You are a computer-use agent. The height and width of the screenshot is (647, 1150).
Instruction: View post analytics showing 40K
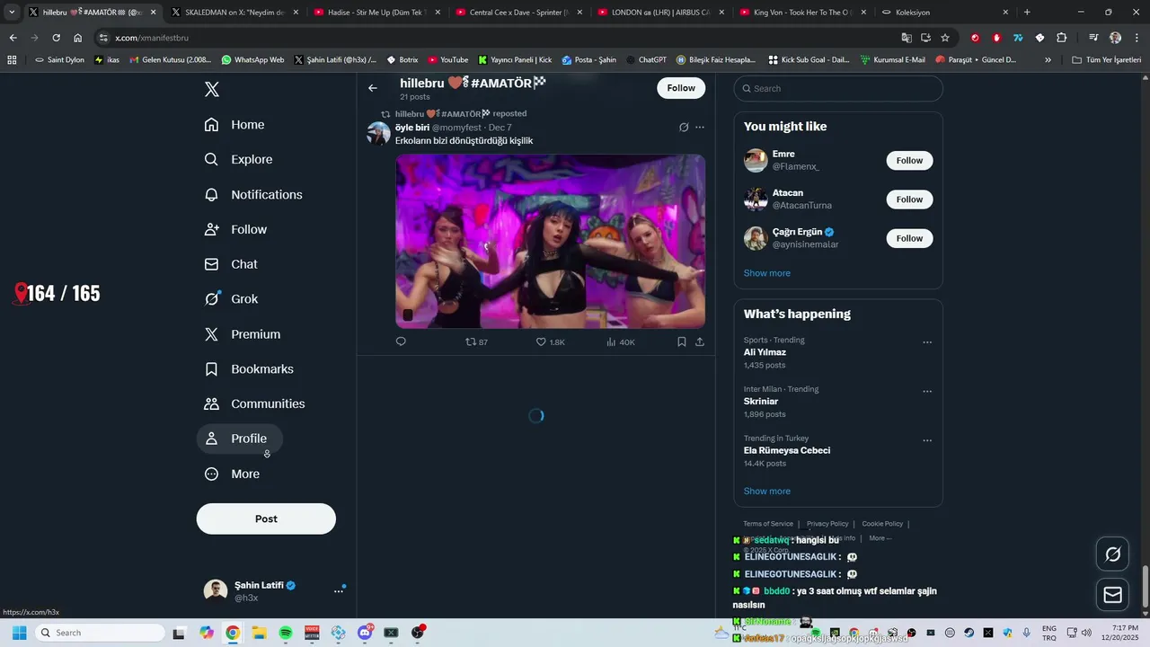620,342
